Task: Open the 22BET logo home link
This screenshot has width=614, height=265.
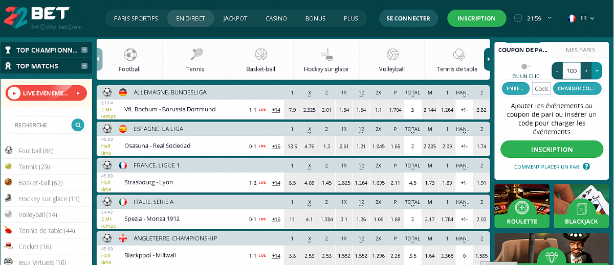Action: [x=42, y=19]
